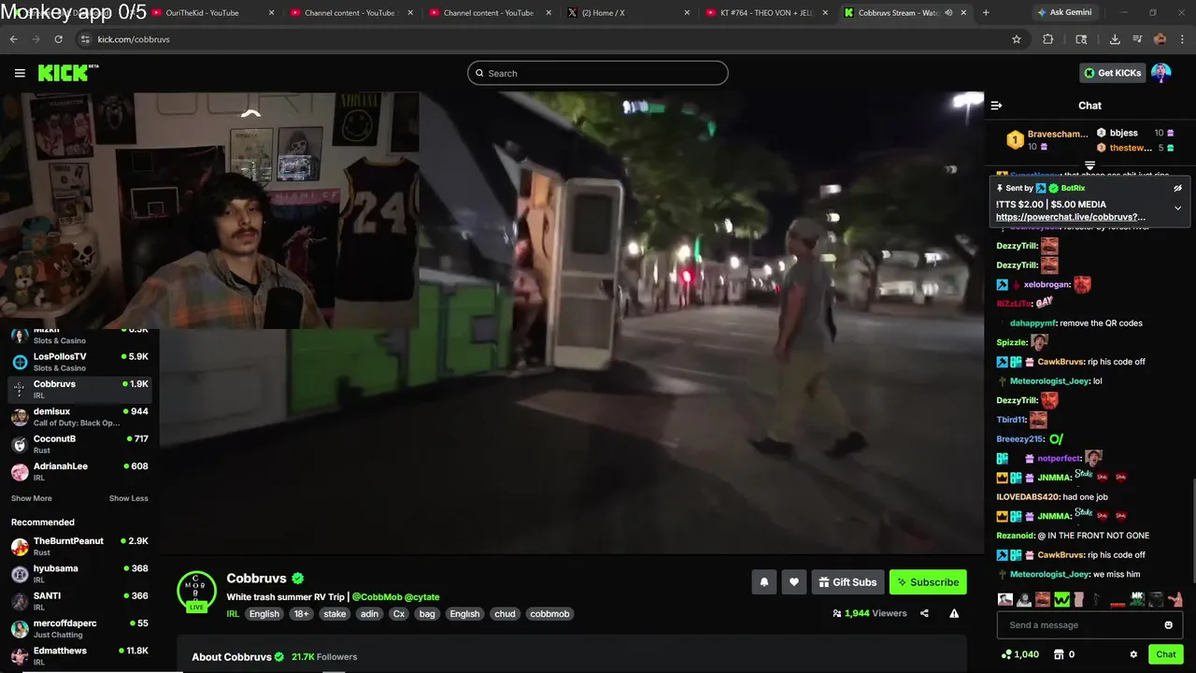Open demisux channel in sidebar
Screen dimensions: 1196x673
[x=79, y=417]
